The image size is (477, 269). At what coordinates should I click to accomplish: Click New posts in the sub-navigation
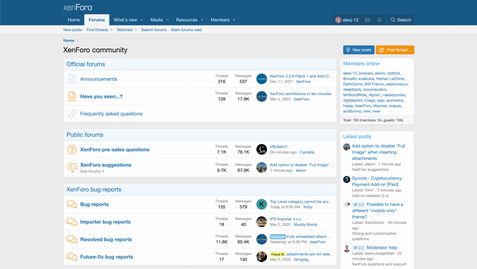tap(72, 30)
